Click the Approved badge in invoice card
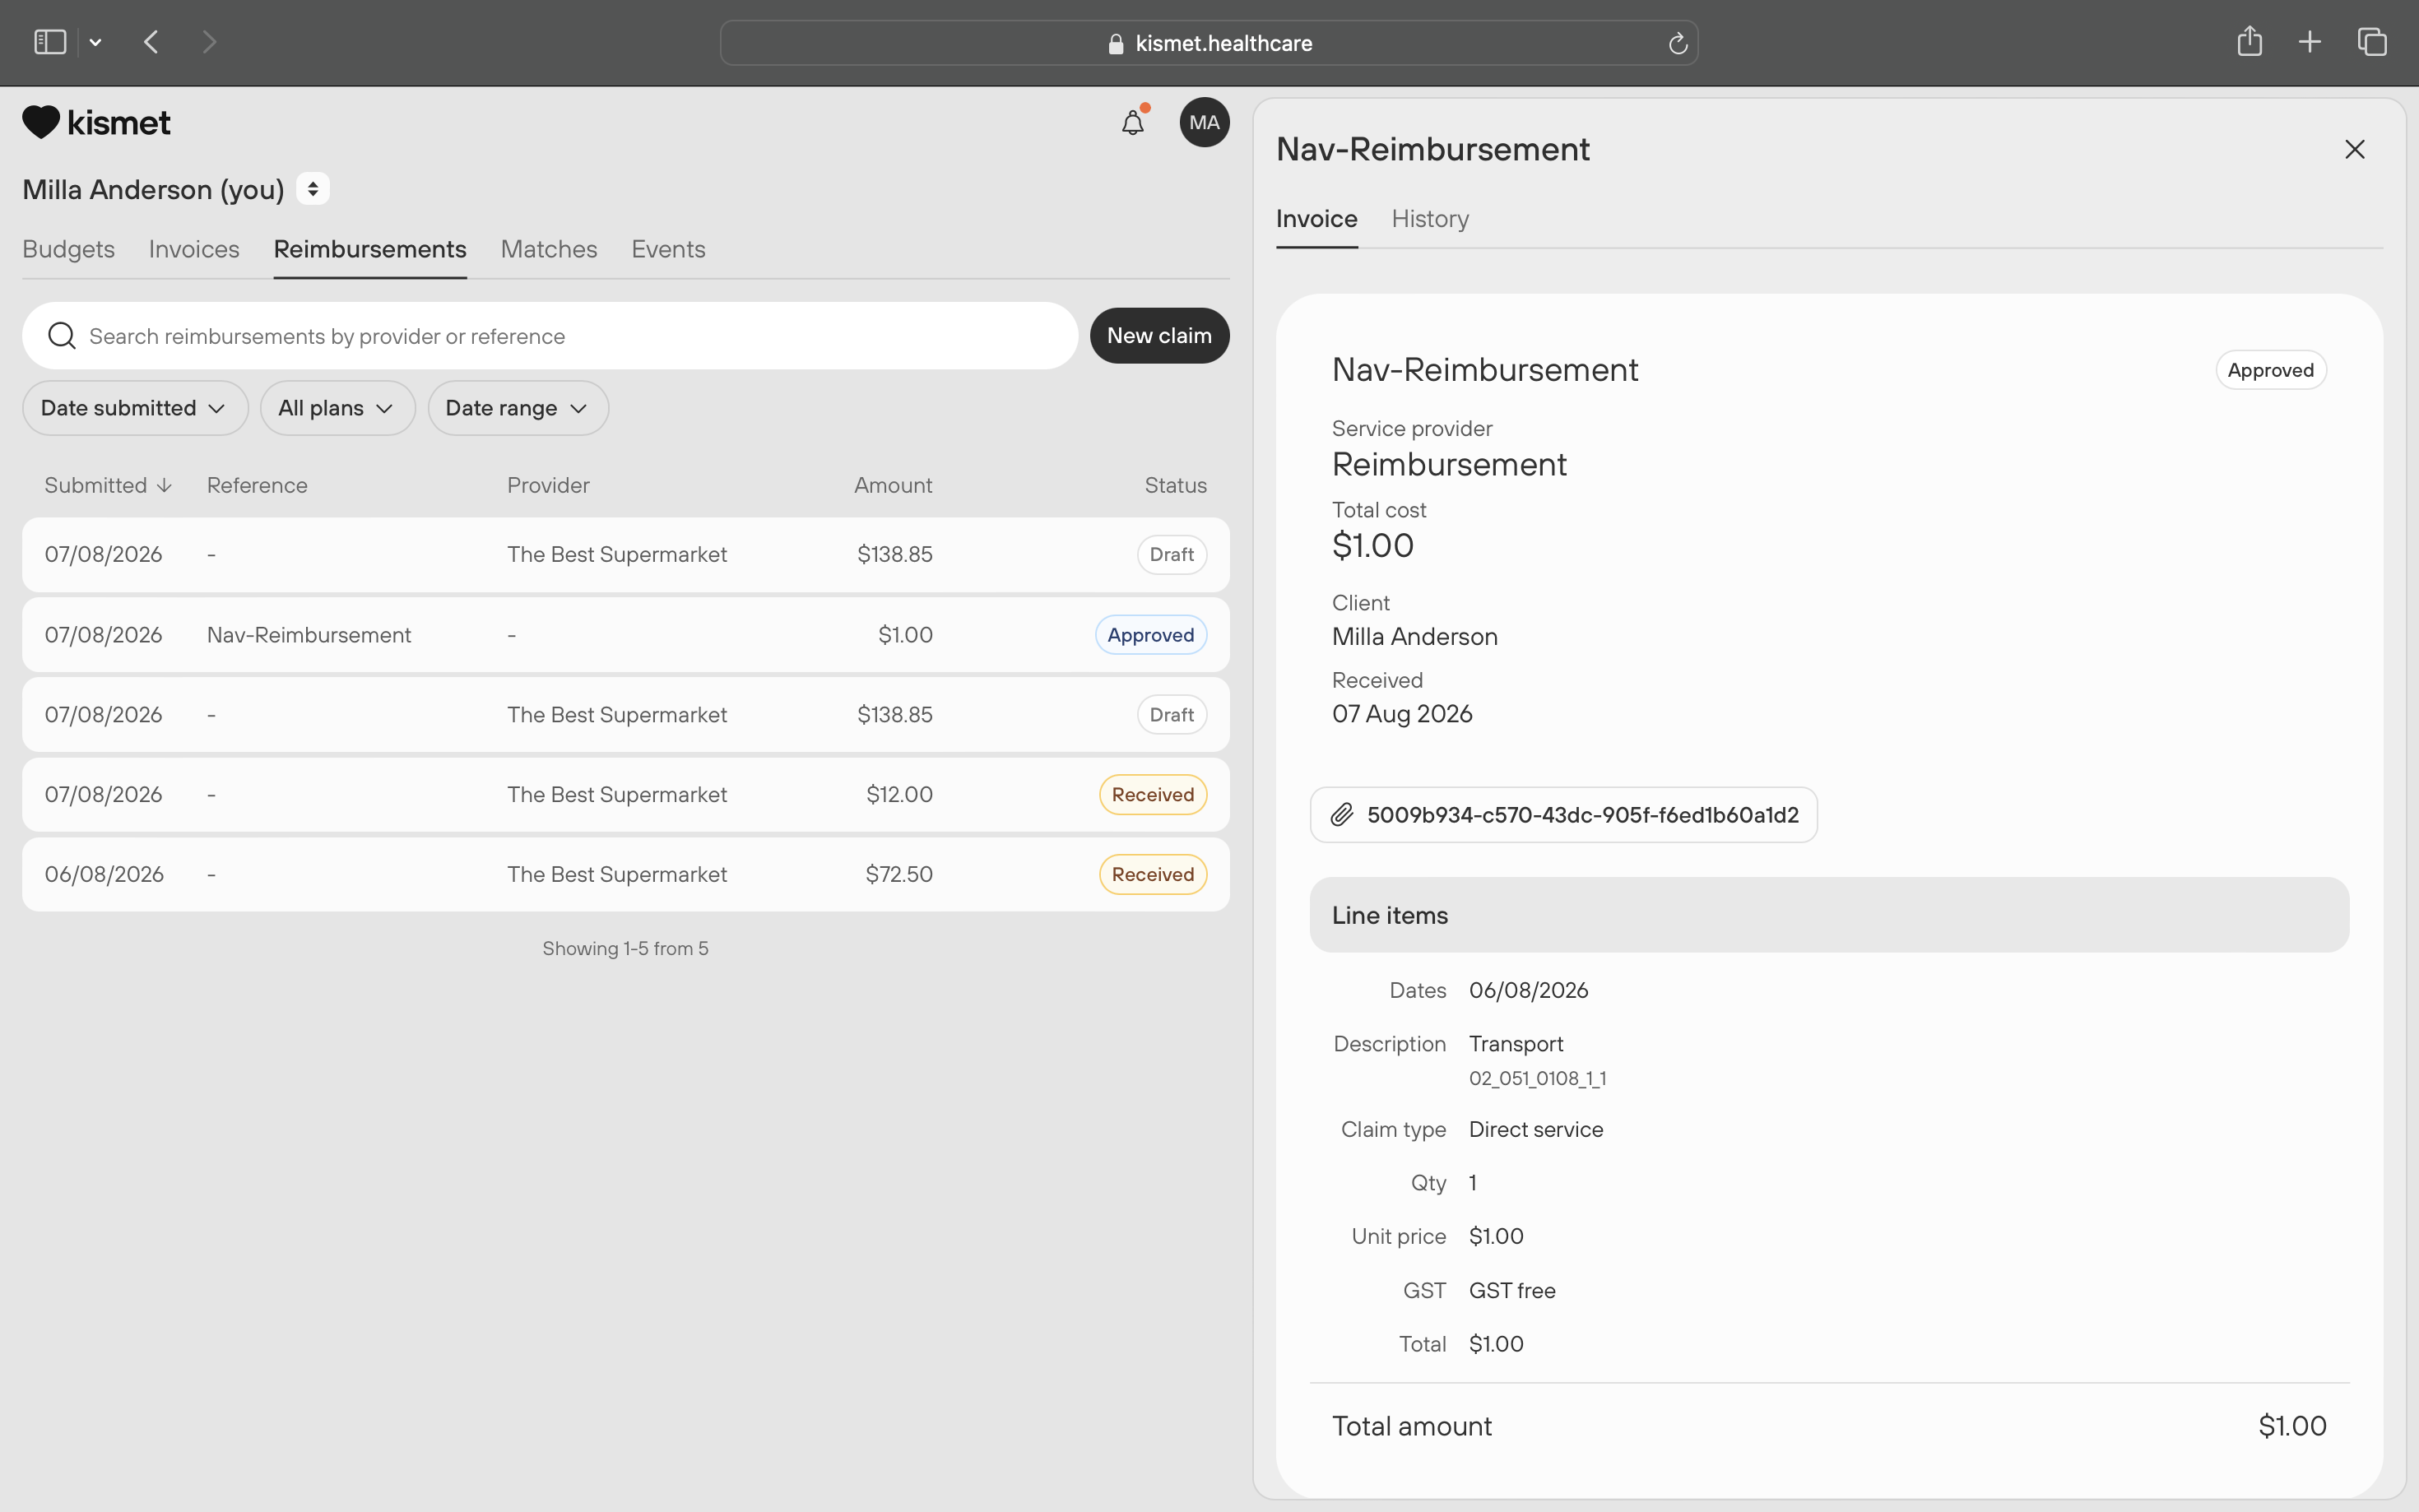The width and height of the screenshot is (2419, 1512). click(2270, 370)
